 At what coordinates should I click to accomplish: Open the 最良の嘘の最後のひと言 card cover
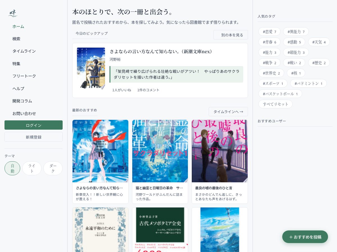(220, 151)
